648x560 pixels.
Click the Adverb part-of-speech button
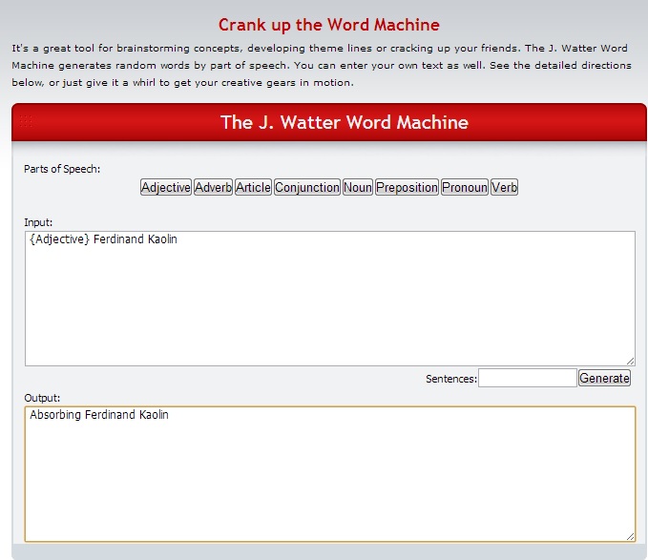click(213, 188)
